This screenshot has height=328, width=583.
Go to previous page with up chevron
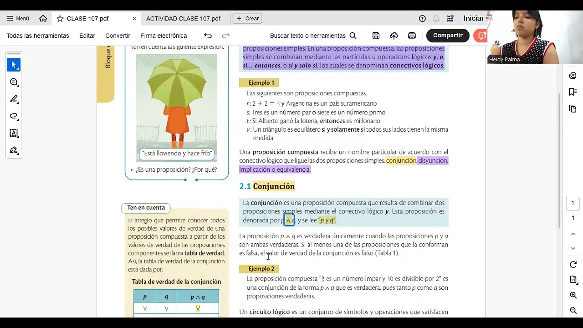point(573,234)
